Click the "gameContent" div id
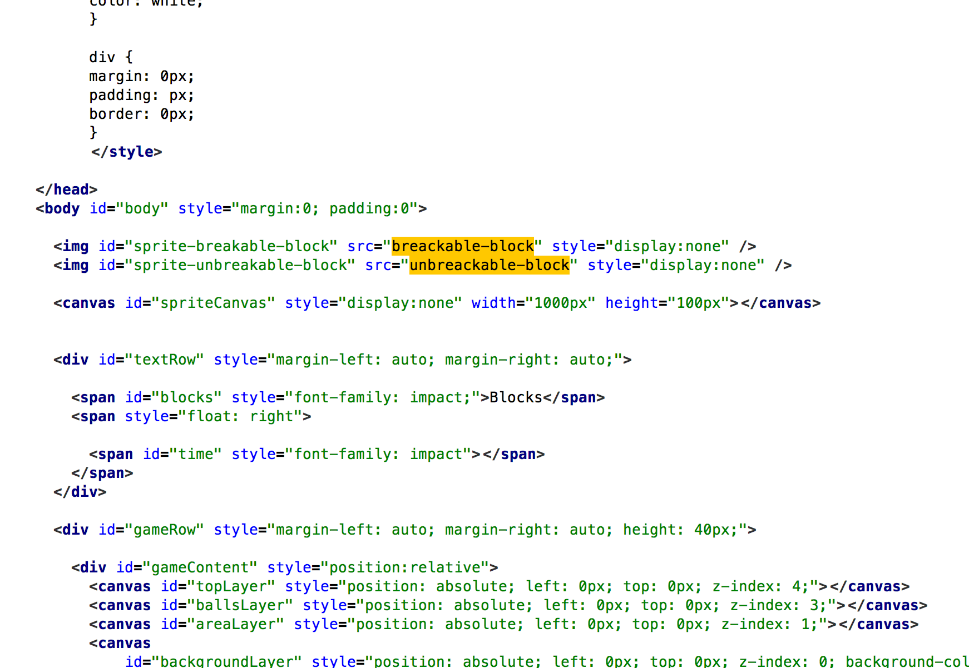This screenshot has width=969, height=668. tap(200, 567)
